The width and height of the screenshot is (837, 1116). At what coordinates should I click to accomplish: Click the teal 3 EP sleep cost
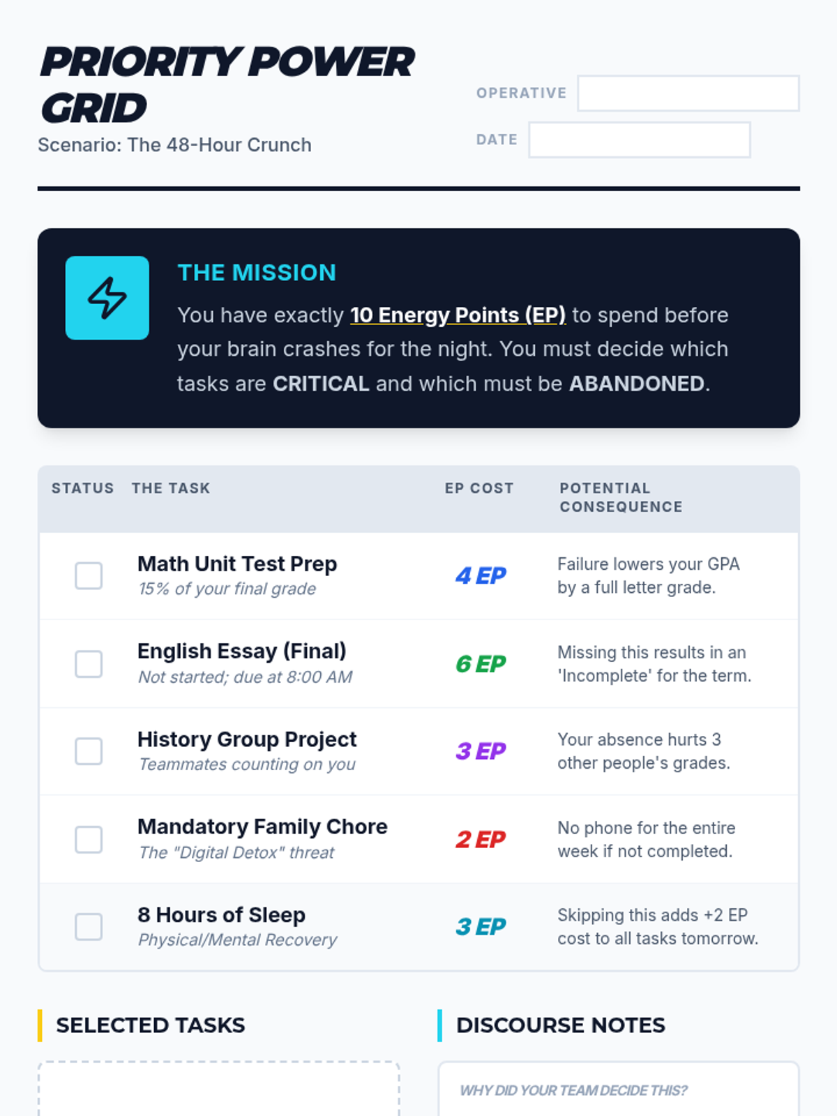coord(481,927)
